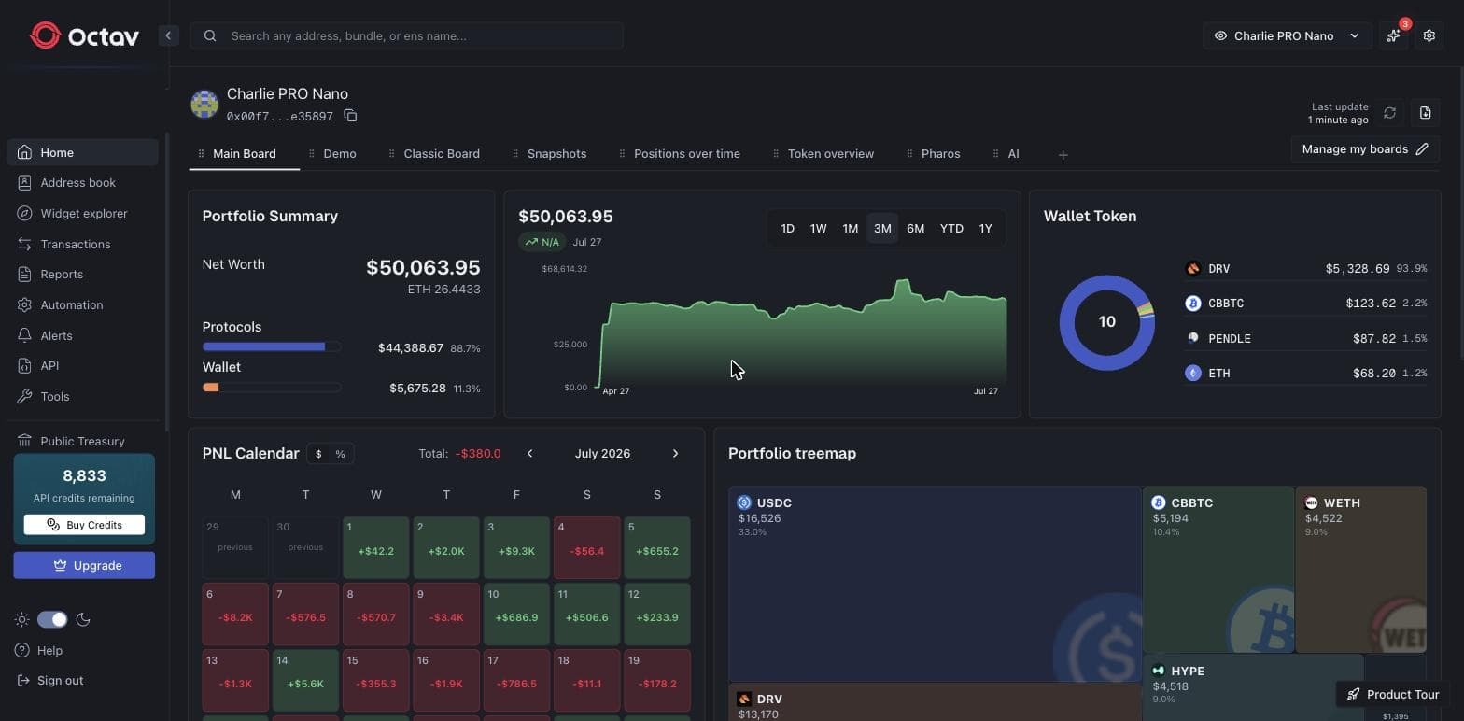Open the AI tab
Image resolution: width=1464 pixels, height=721 pixels.
pyautogui.click(x=1013, y=154)
